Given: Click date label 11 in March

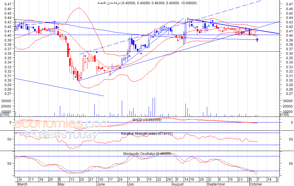Looking at the screenshot, I should coord(31,180).
